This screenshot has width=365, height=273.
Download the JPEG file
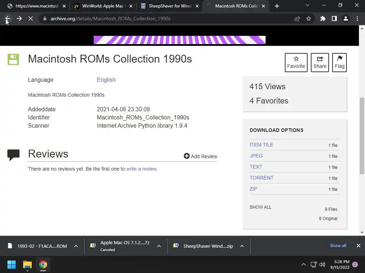pyautogui.click(x=256, y=156)
